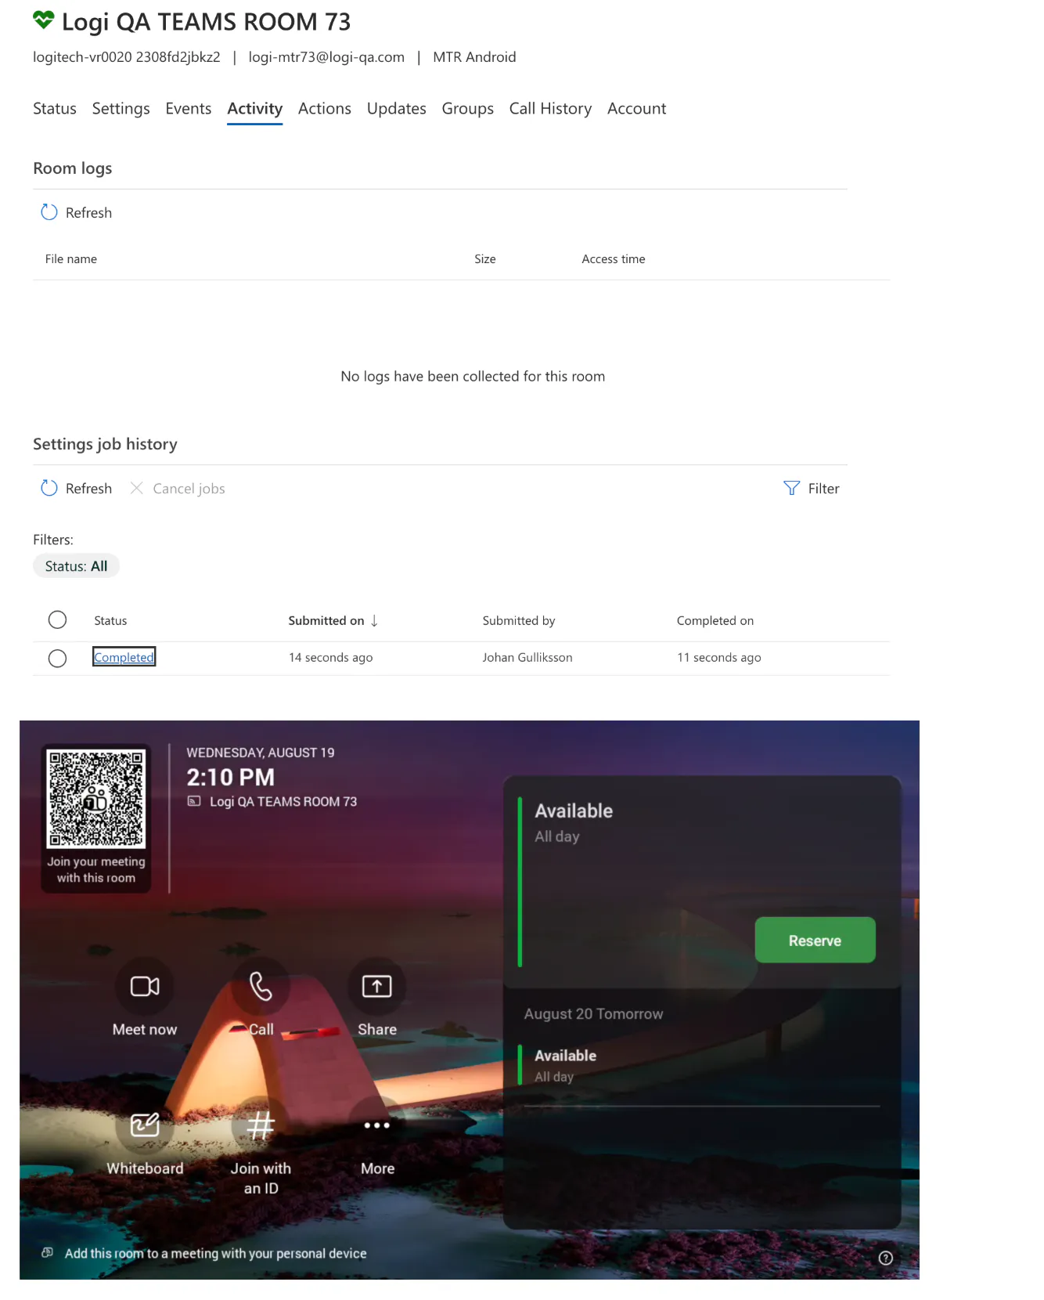Open the Groups tab
Image resolution: width=1044 pixels, height=1300 pixels.
coord(468,109)
